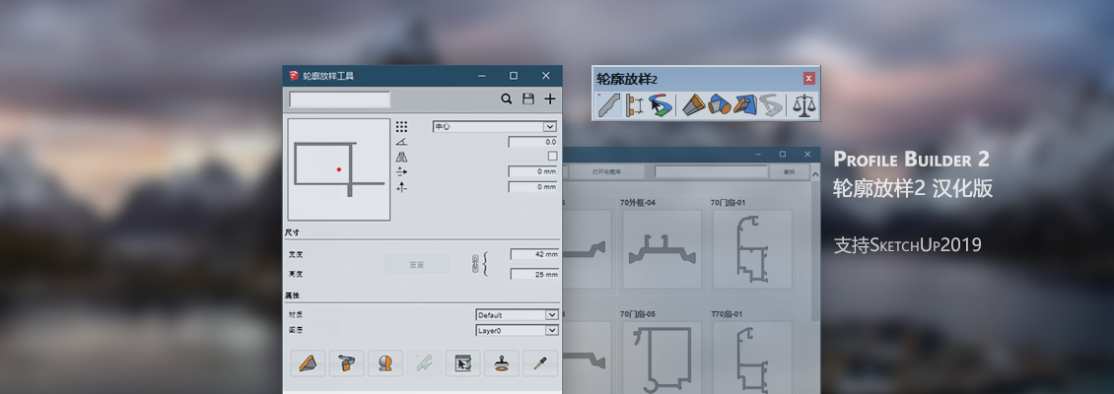
Task: Click the chain link icon beside size fields
Action: pyautogui.click(x=476, y=263)
